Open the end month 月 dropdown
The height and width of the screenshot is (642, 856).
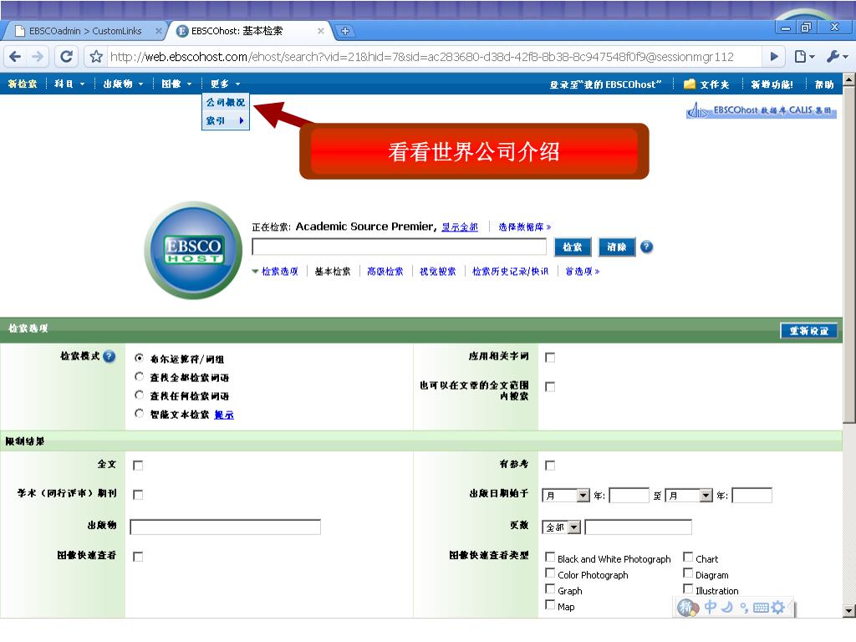point(690,496)
